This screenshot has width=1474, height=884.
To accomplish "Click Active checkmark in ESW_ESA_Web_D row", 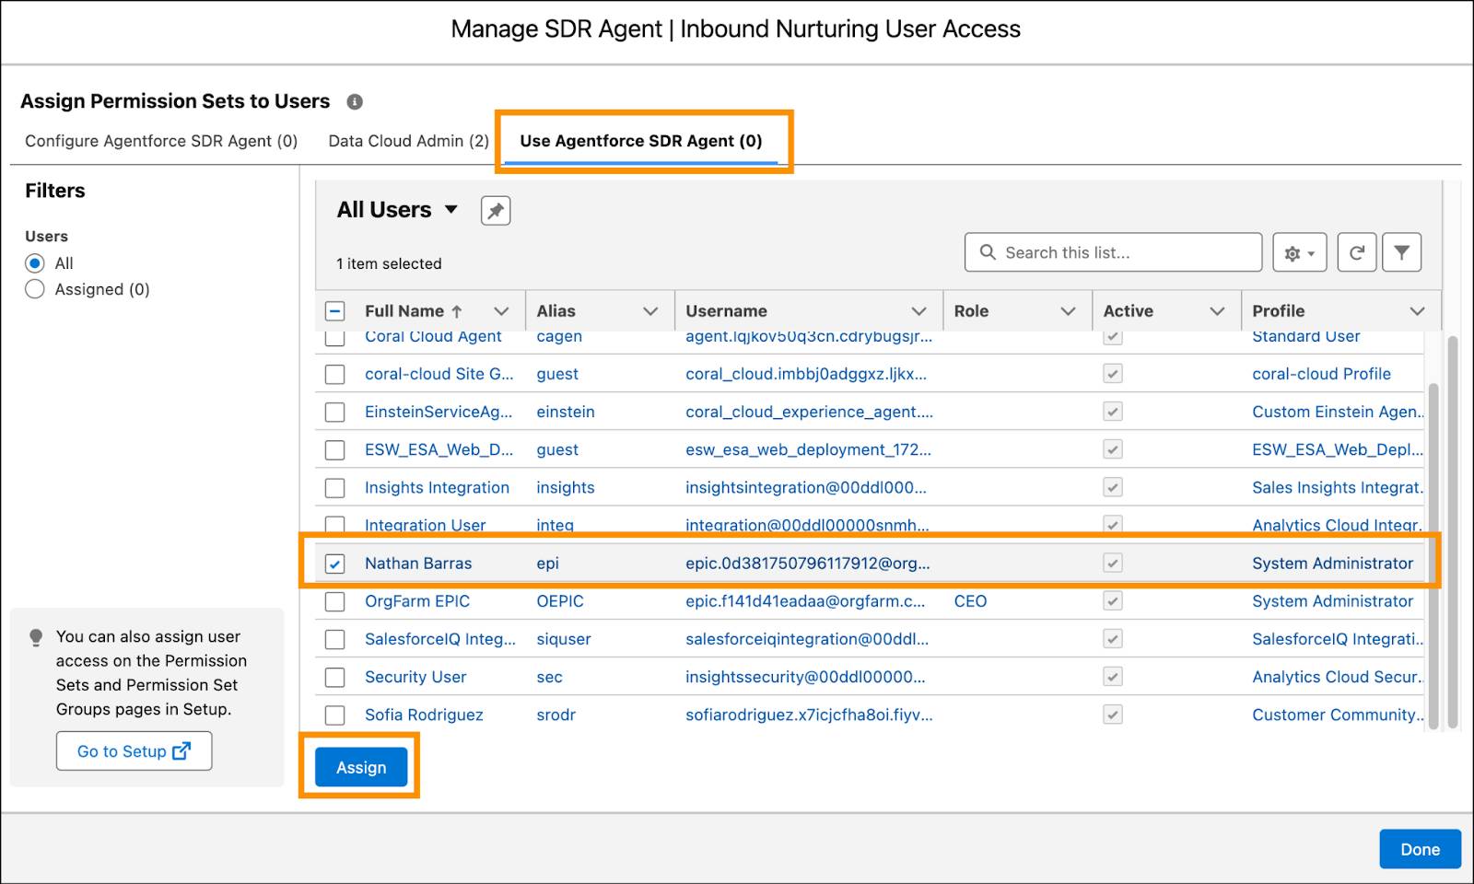I will tap(1113, 449).
